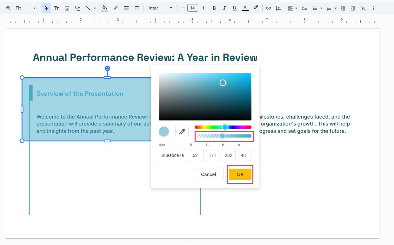The width and height of the screenshot is (394, 245).
Task: Toggle underline formatting
Action: 235,8
